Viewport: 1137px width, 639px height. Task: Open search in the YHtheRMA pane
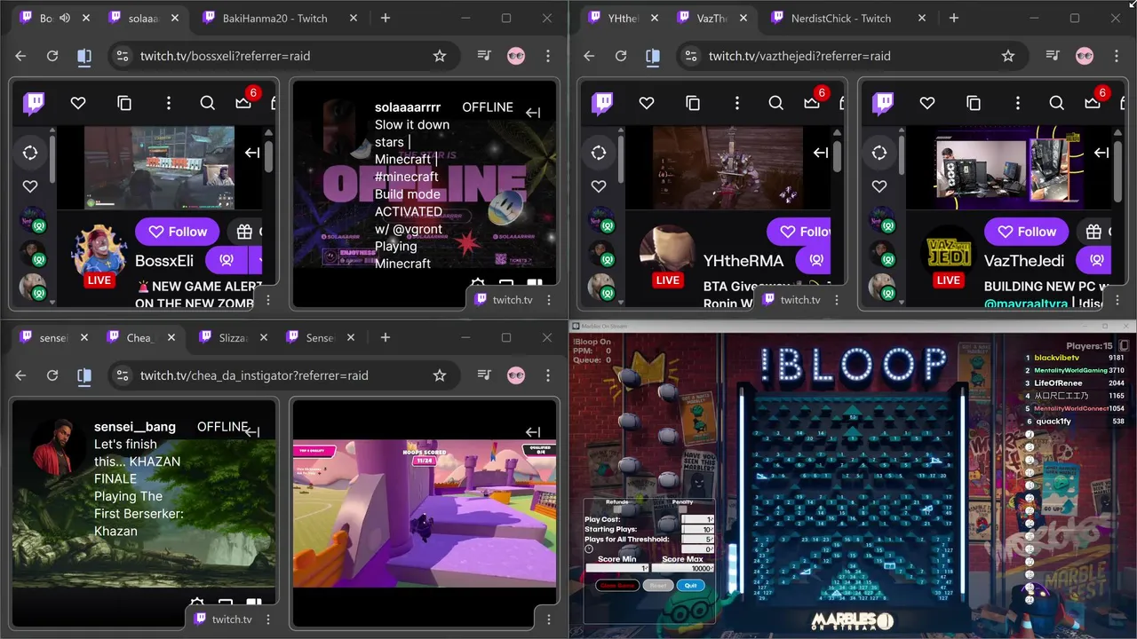(776, 103)
